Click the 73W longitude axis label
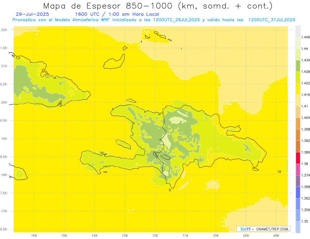 (125, 235)
